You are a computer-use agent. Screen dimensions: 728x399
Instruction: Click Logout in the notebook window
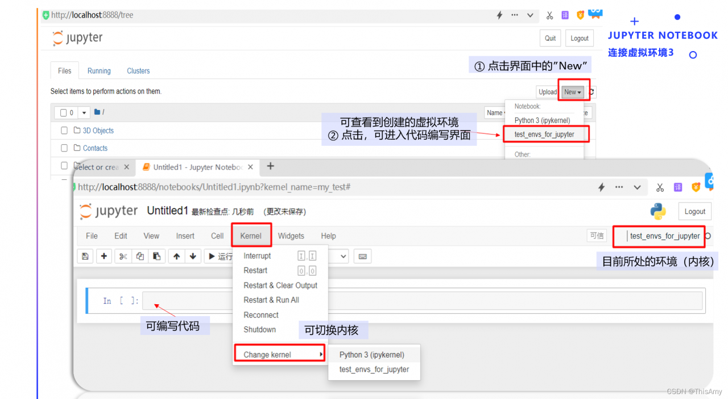tap(694, 212)
